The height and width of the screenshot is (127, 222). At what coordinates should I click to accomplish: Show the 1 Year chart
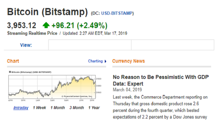coord(94,108)
